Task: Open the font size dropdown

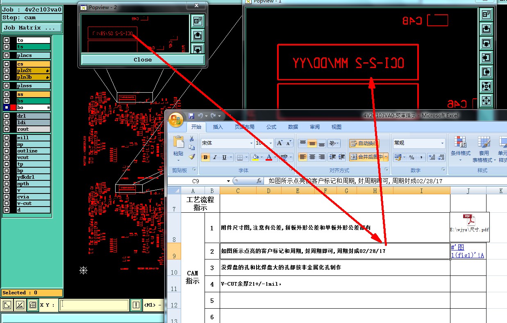Action: click(x=271, y=143)
